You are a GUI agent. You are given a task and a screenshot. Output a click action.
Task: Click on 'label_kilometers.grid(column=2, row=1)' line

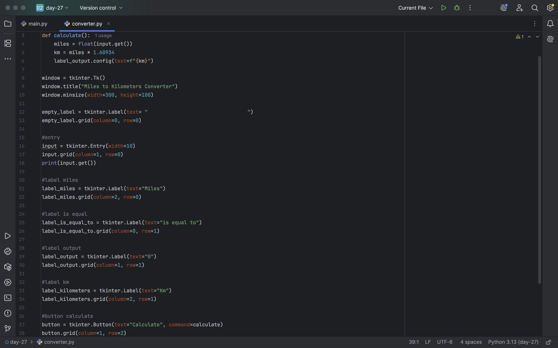99,299
